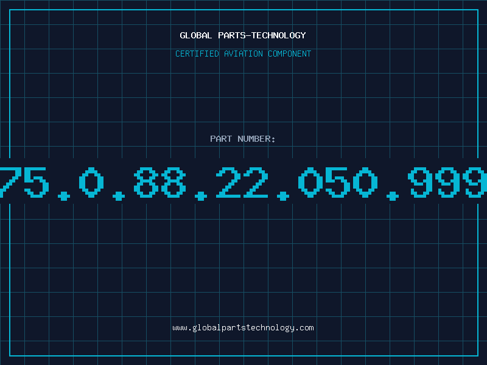Click the GLOBAL PARTS-TECHNOLOGY heading
The width and height of the screenshot is (487, 365).
point(243,35)
